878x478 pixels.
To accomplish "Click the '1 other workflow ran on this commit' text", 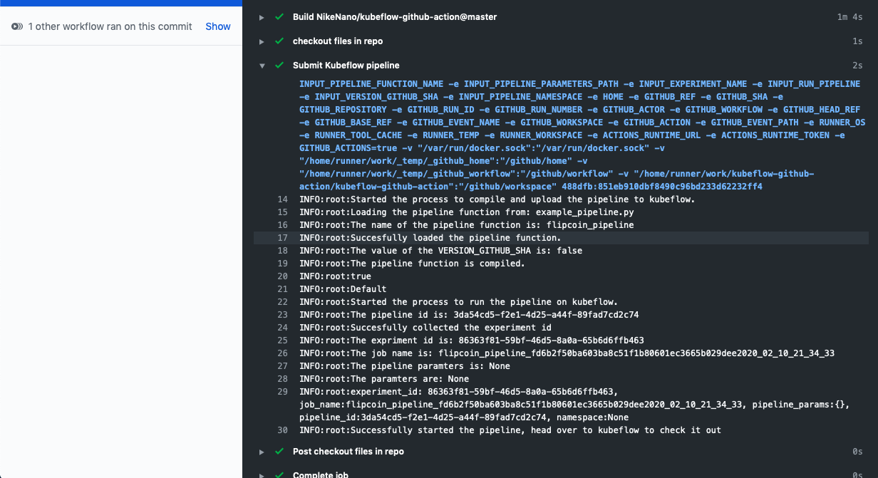I will (110, 26).
